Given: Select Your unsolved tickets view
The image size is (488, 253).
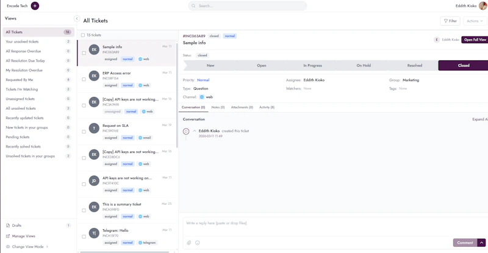Looking at the screenshot, I should coord(38,41).
